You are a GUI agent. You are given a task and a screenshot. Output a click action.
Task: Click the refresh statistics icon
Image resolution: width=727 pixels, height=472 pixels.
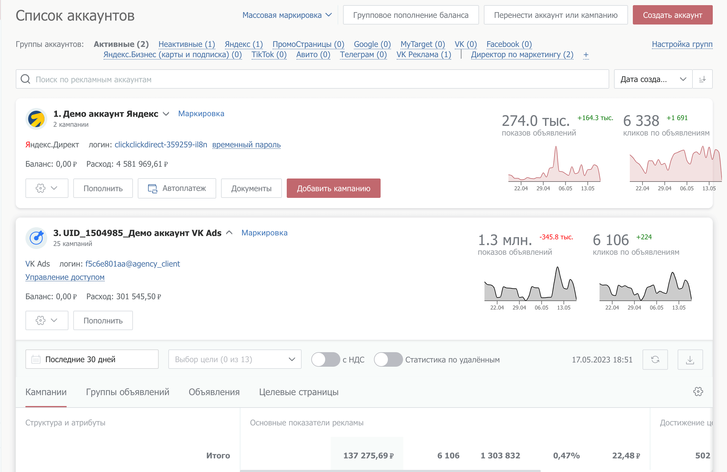point(655,360)
